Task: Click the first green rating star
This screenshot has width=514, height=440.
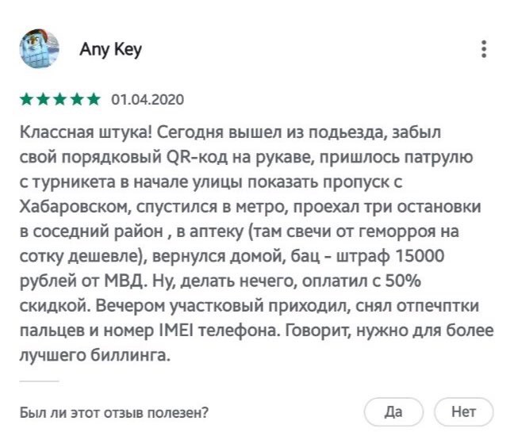Action: click(25, 100)
